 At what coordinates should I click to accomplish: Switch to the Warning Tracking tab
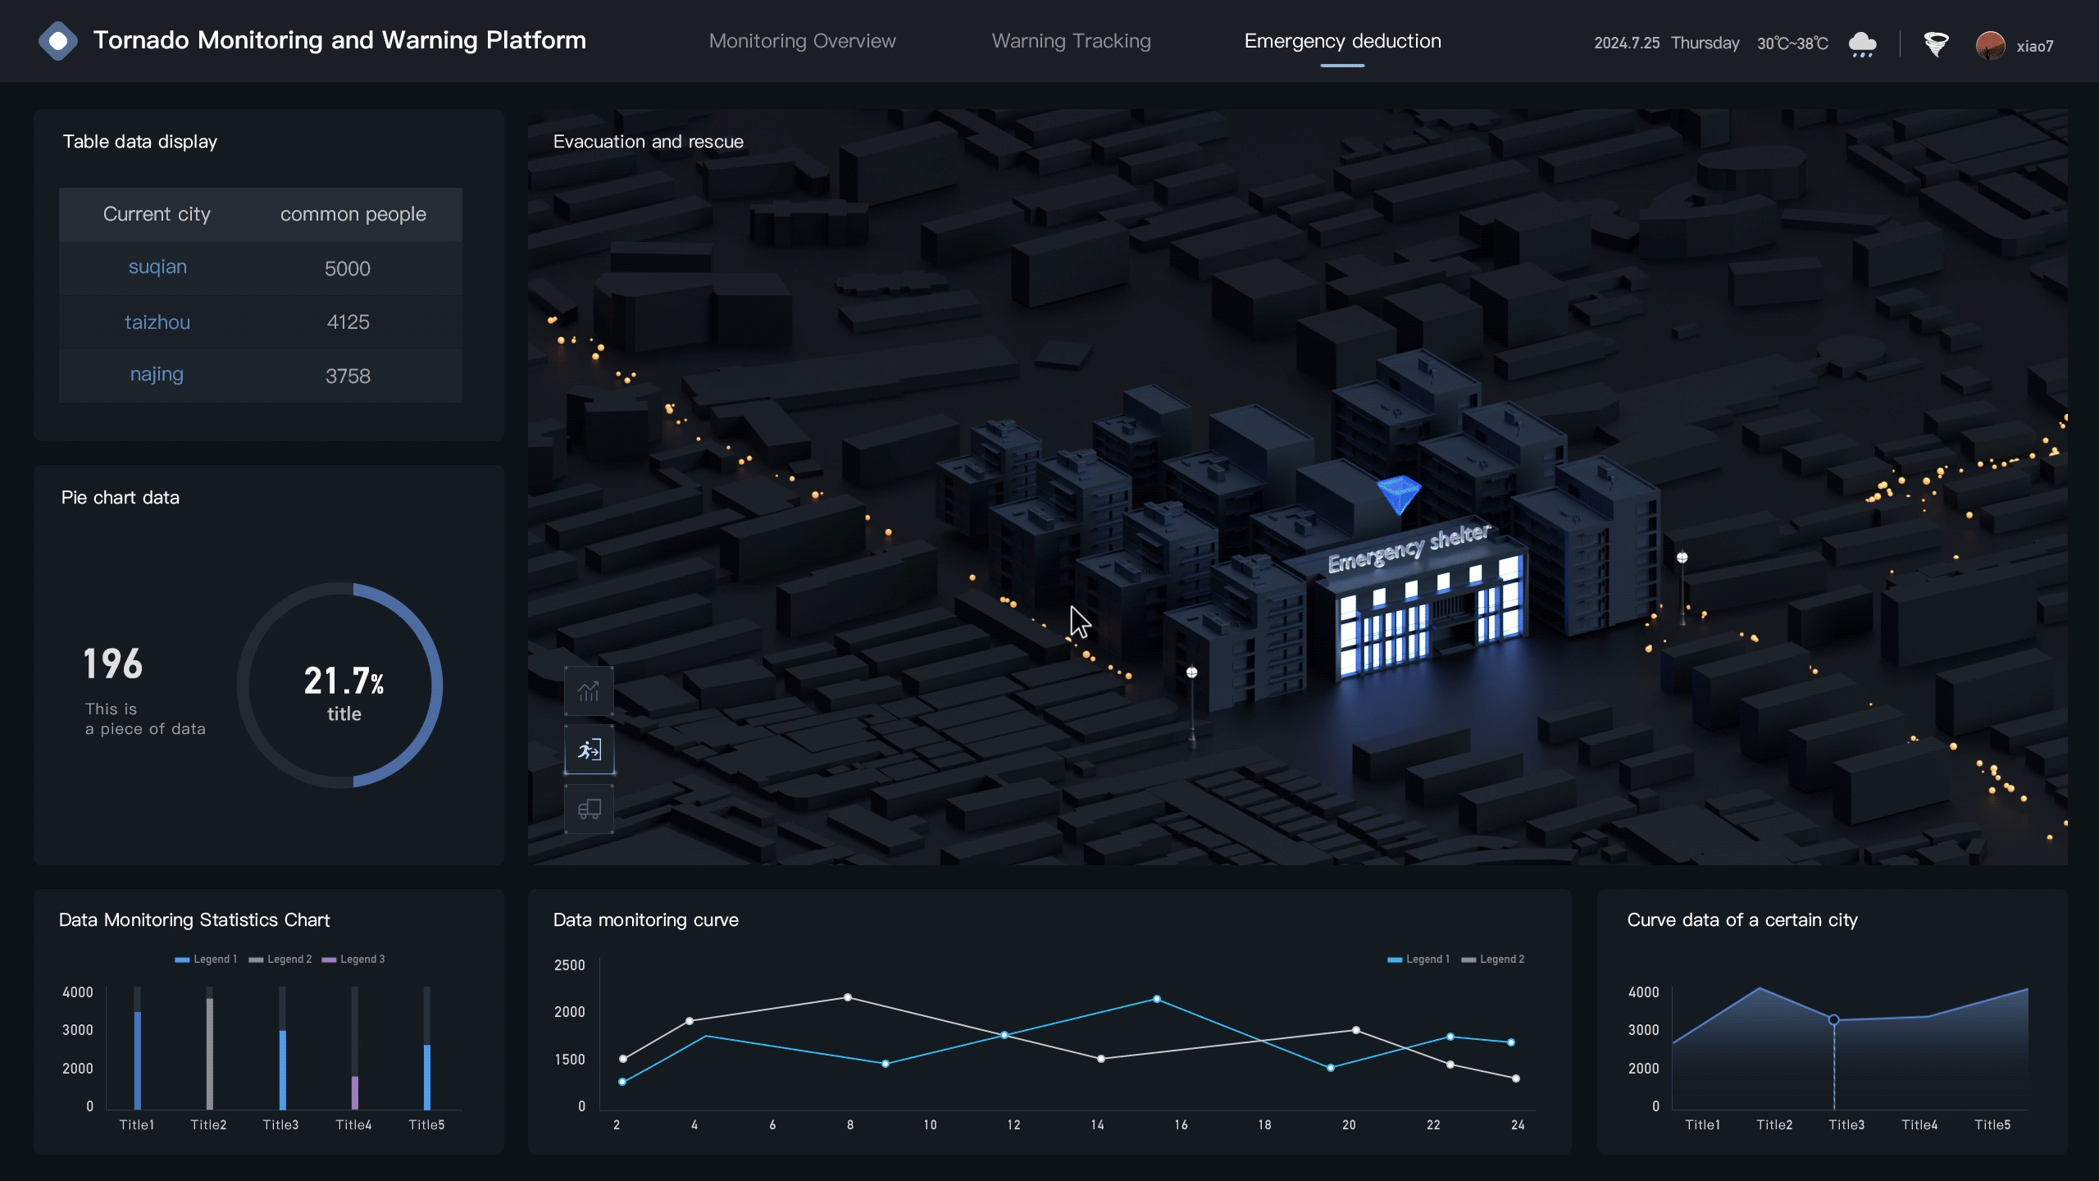coord(1071,41)
